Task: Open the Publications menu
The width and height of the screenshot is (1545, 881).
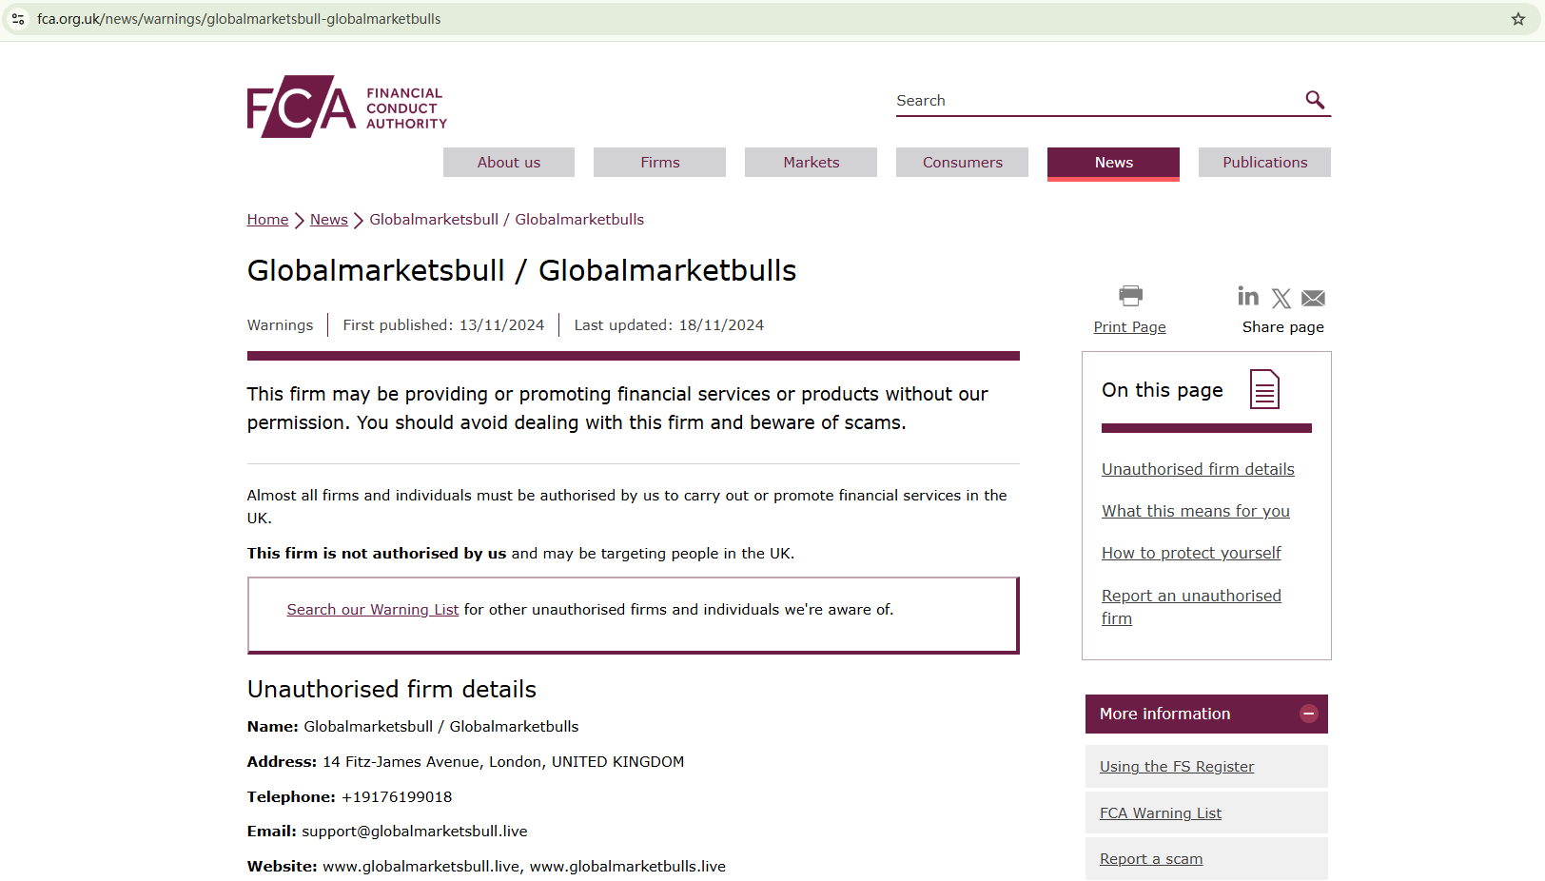Action: tap(1265, 163)
